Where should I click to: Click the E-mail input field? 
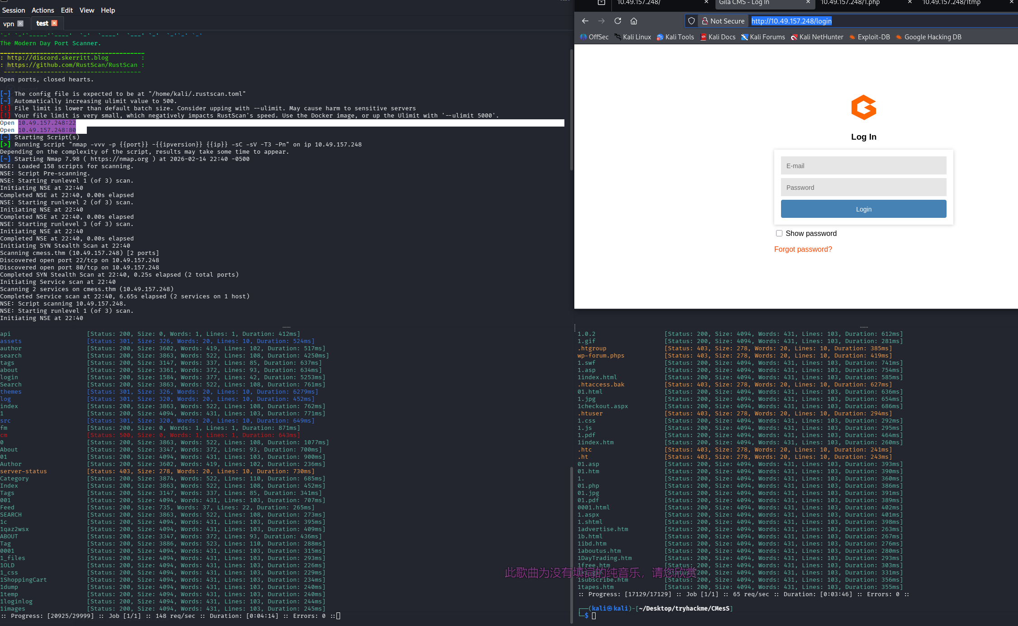[863, 166]
